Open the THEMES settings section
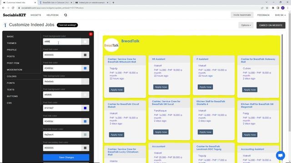Viewport: 291px width, 163px height. [x=11, y=43]
